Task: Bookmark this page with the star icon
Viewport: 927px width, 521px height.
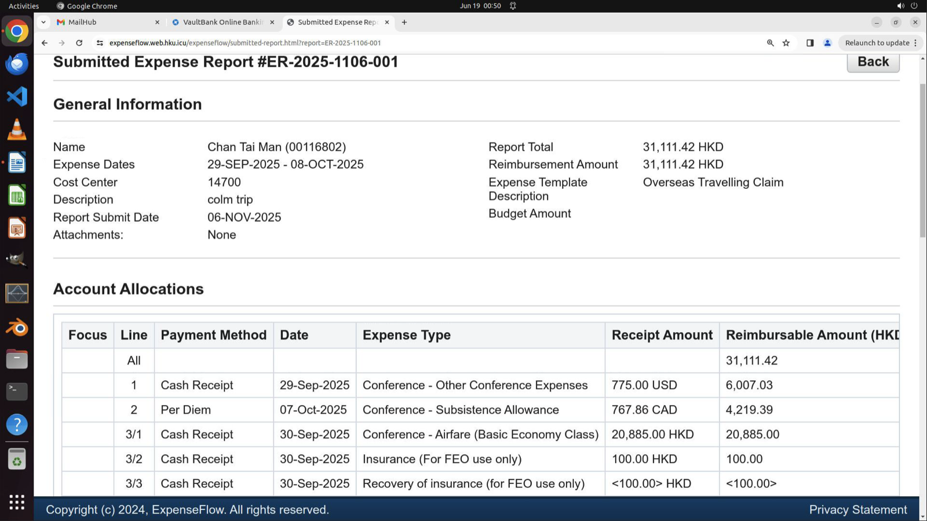Action: [x=786, y=43]
